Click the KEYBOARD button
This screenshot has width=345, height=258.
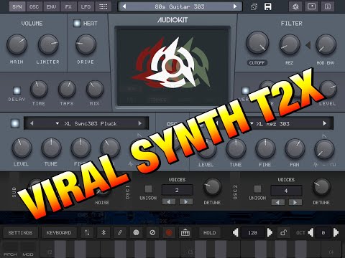(x=59, y=232)
